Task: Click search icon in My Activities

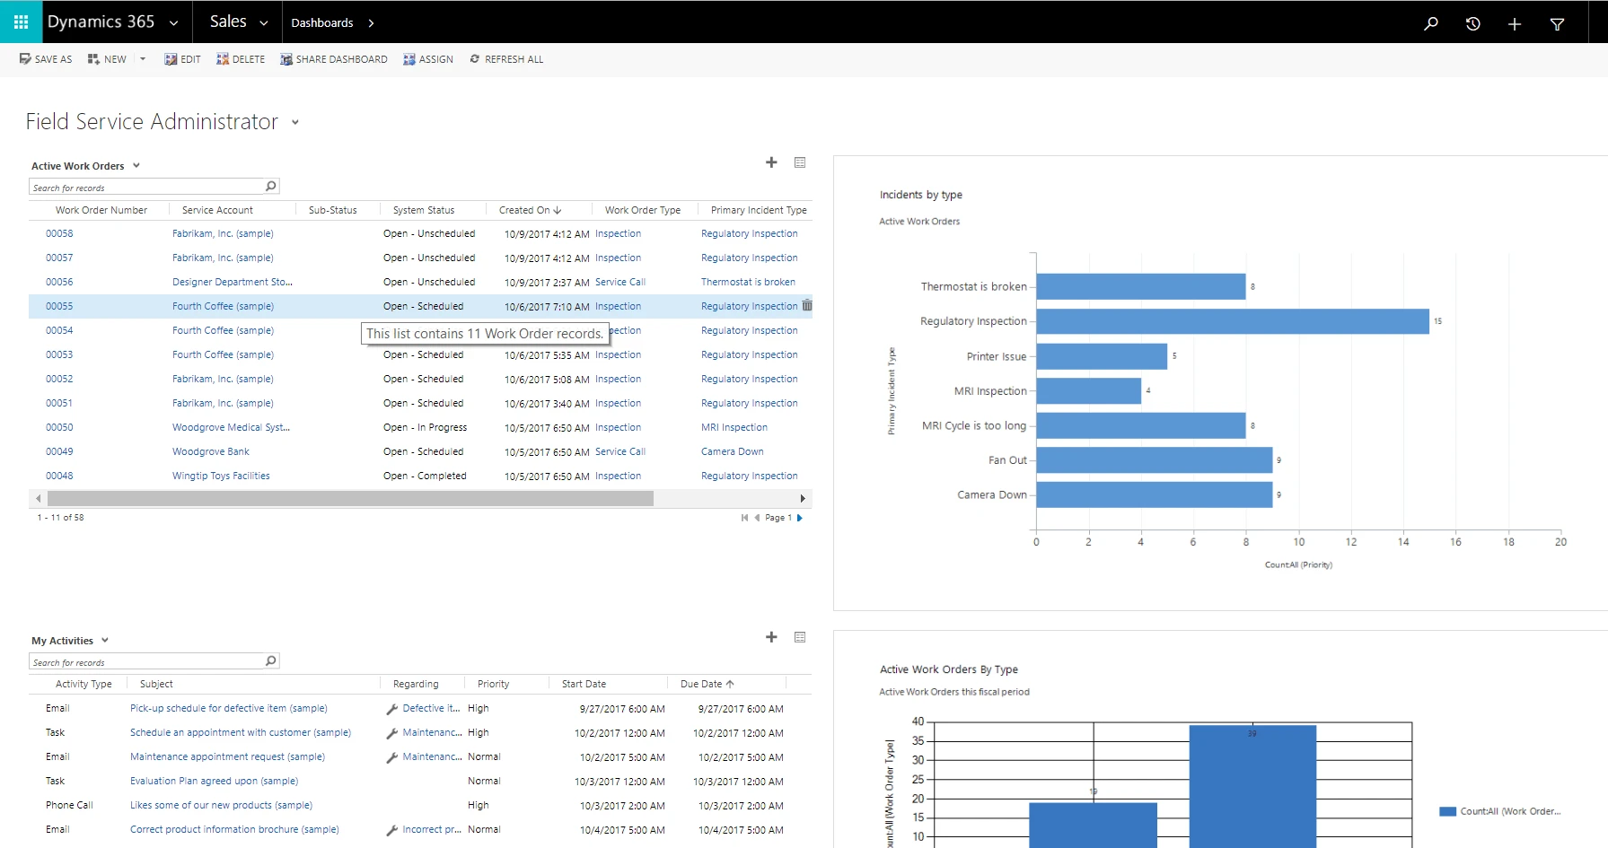Action: coord(271,661)
